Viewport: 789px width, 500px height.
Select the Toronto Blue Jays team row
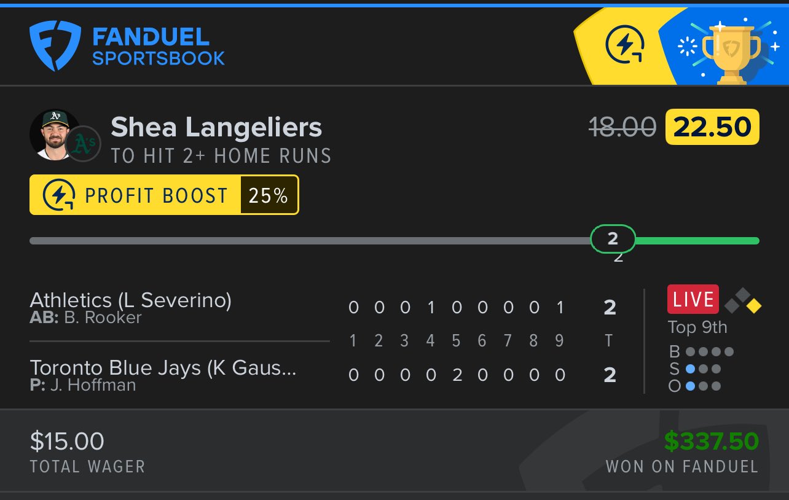tap(163, 374)
